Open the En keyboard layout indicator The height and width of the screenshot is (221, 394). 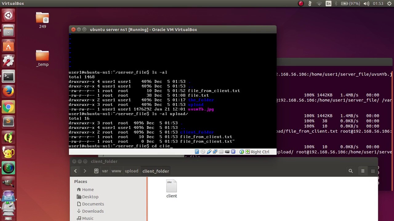tap(329, 4)
